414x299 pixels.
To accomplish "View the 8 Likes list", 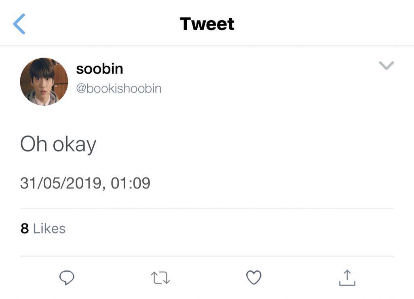I will [43, 228].
